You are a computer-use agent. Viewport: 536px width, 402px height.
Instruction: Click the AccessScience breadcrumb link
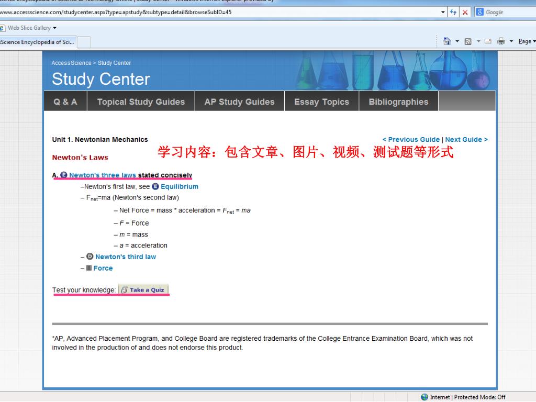point(71,63)
